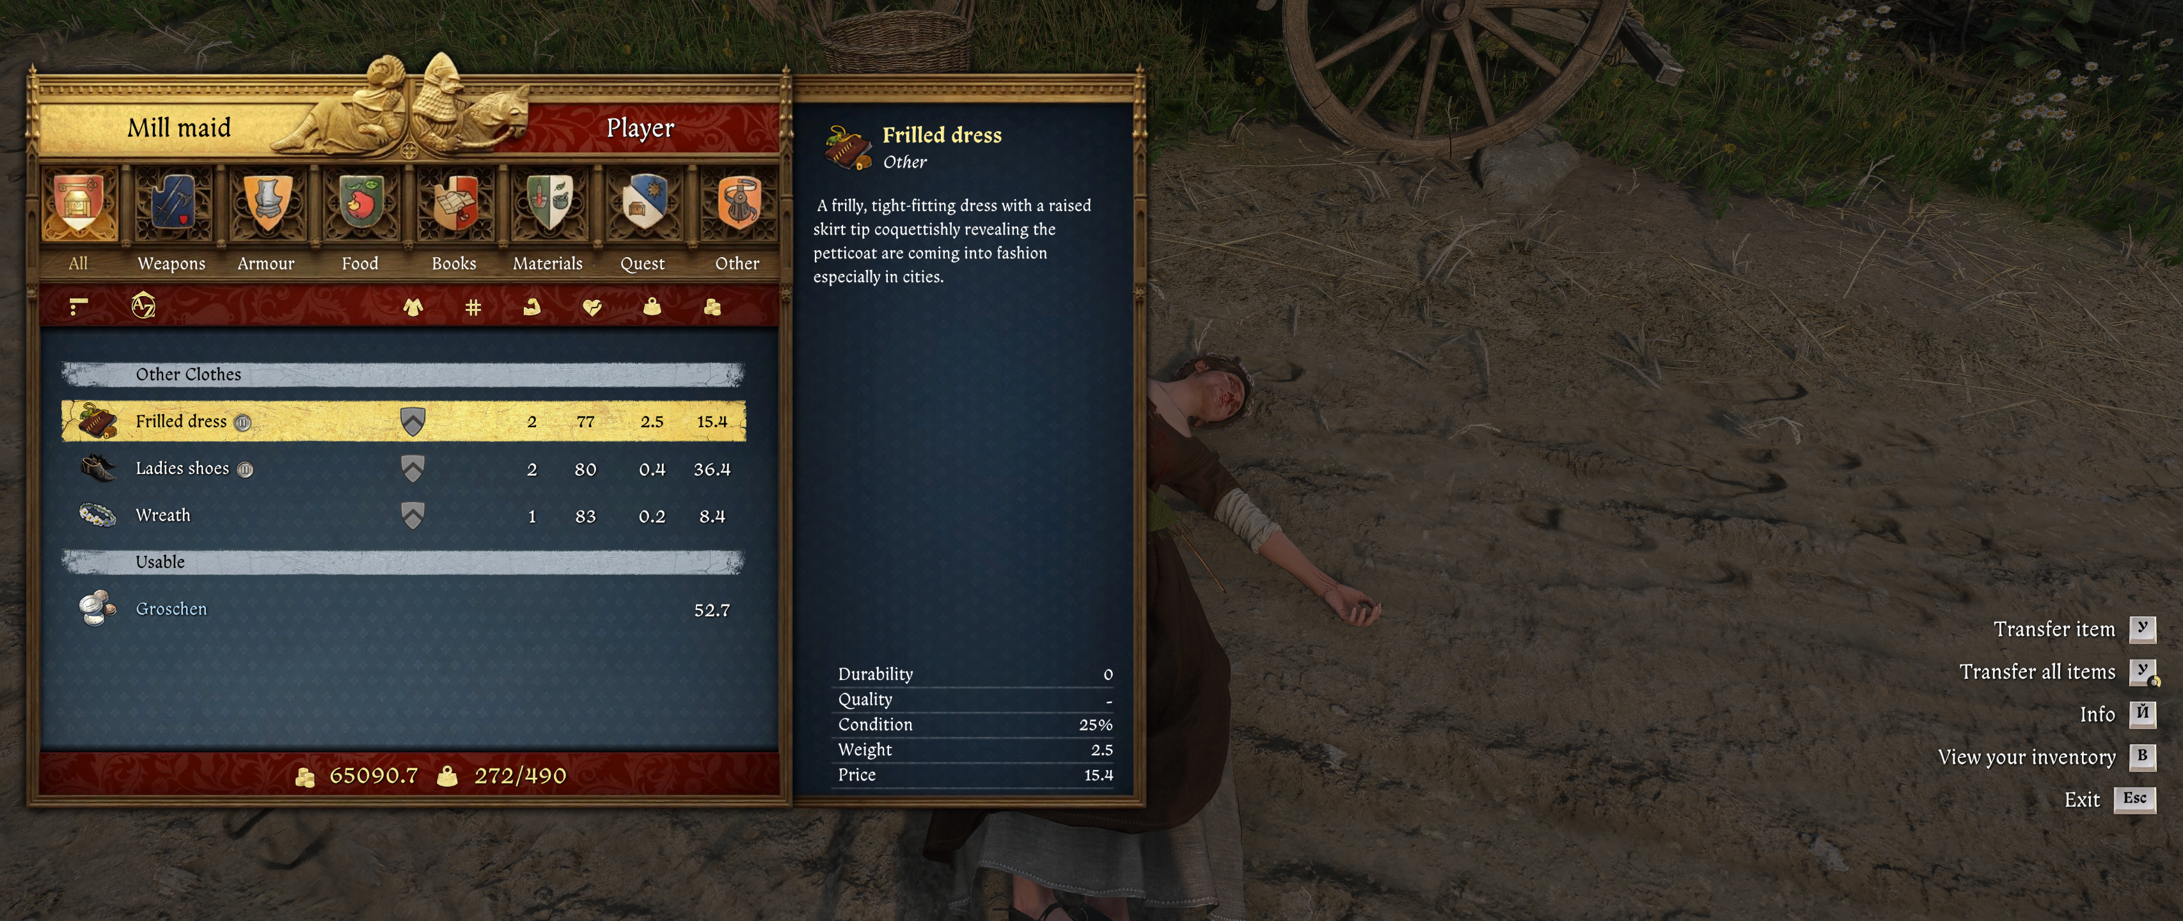Sort items alphabetically with A-Z icon
This screenshot has width=2183, height=921.
point(143,306)
